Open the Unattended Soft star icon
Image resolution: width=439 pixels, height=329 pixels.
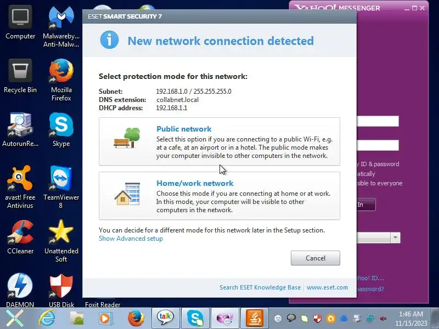point(61,241)
